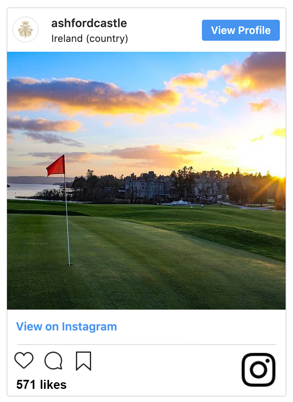This screenshot has height=402, width=293.
Task: Open the ashfordcastle crest avatar
Action: (x=25, y=30)
